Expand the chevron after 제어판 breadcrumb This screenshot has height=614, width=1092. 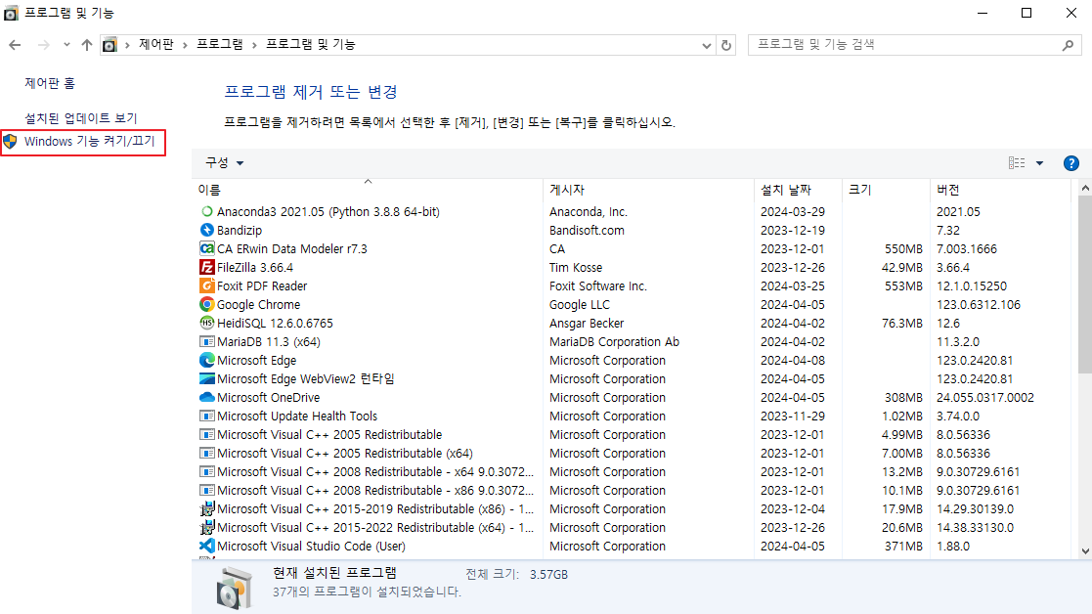point(185,45)
